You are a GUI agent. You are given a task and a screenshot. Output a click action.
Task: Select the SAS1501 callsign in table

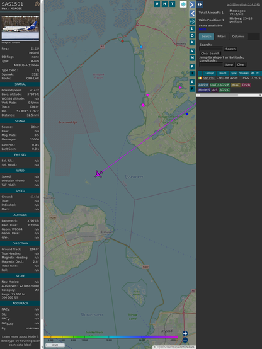click(x=209, y=78)
